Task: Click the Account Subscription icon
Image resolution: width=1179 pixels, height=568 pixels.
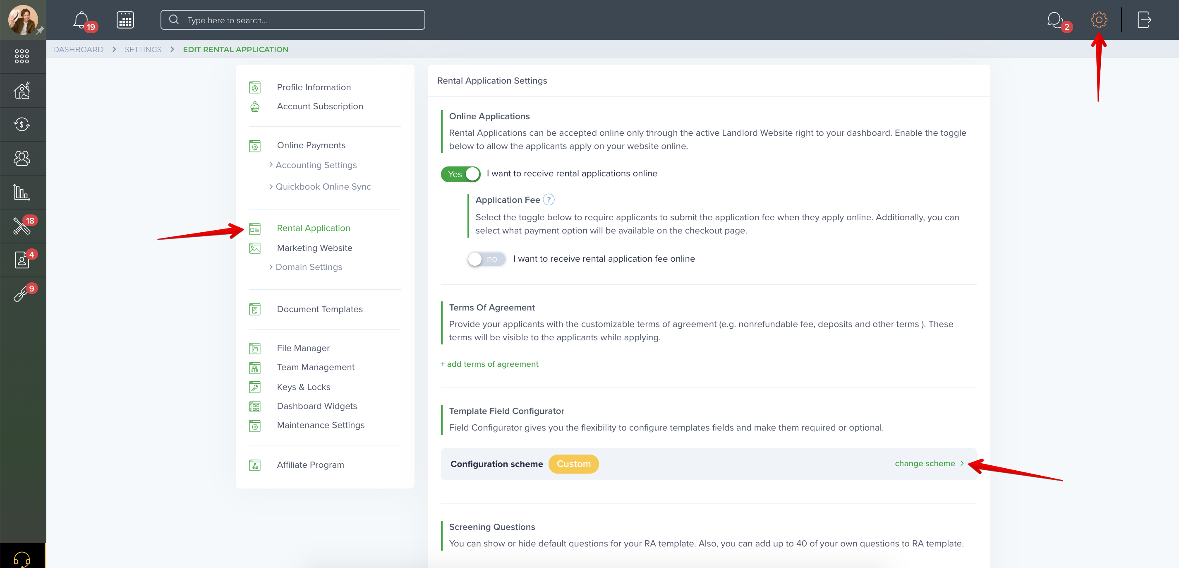Action: point(255,107)
